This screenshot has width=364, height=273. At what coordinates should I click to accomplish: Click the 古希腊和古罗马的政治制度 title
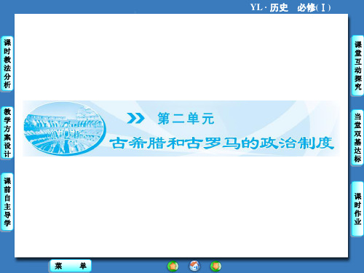coord(221,143)
